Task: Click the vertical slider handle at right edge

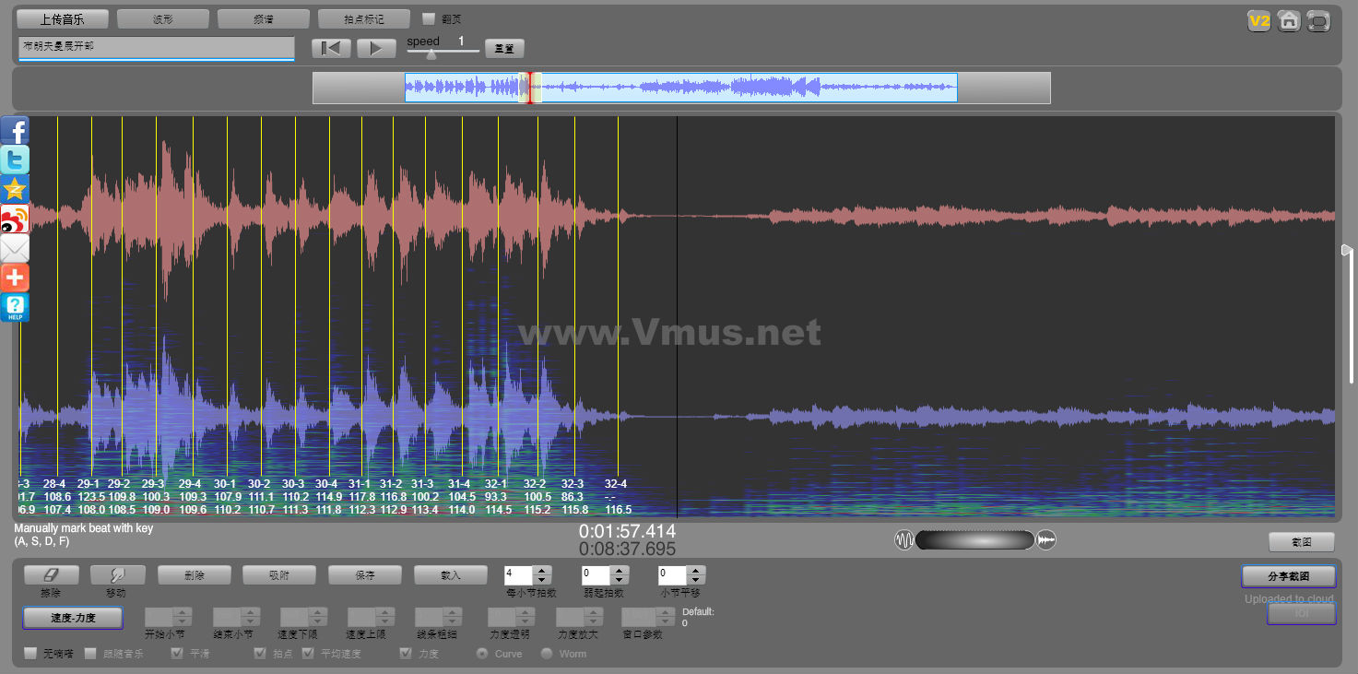Action: (x=1347, y=249)
